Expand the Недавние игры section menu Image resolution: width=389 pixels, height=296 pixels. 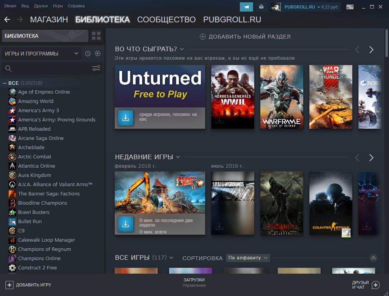click(178, 157)
